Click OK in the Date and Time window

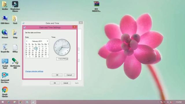[55, 83]
